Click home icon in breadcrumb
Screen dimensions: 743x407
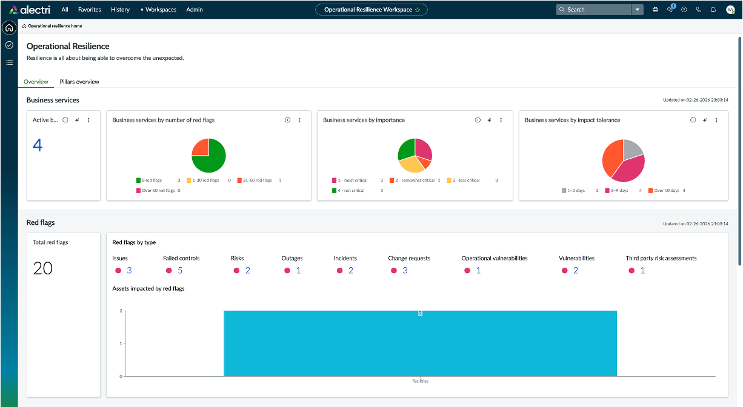click(24, 26)
